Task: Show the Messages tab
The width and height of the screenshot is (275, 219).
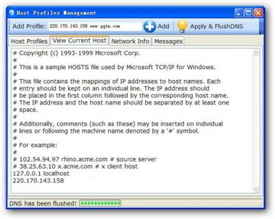Action: 168,41
